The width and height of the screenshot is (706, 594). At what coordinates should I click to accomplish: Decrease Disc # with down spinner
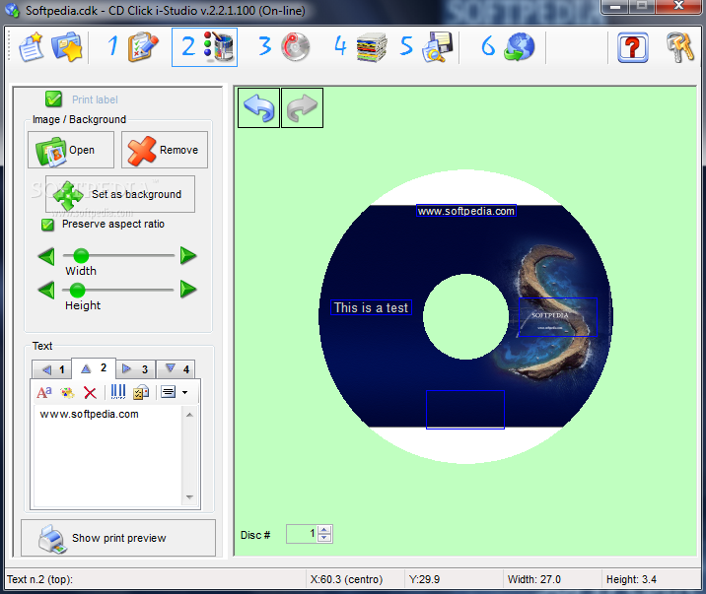(324, 538)
